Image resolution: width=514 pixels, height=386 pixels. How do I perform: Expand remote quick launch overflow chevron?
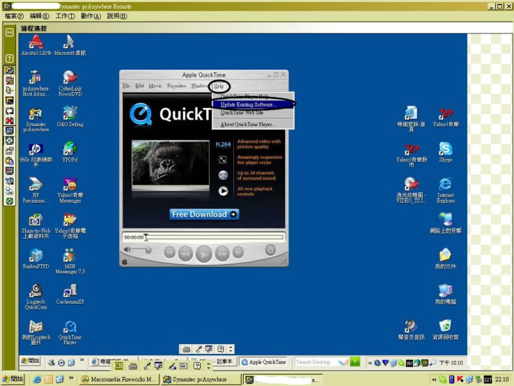(x=82, y=360)
